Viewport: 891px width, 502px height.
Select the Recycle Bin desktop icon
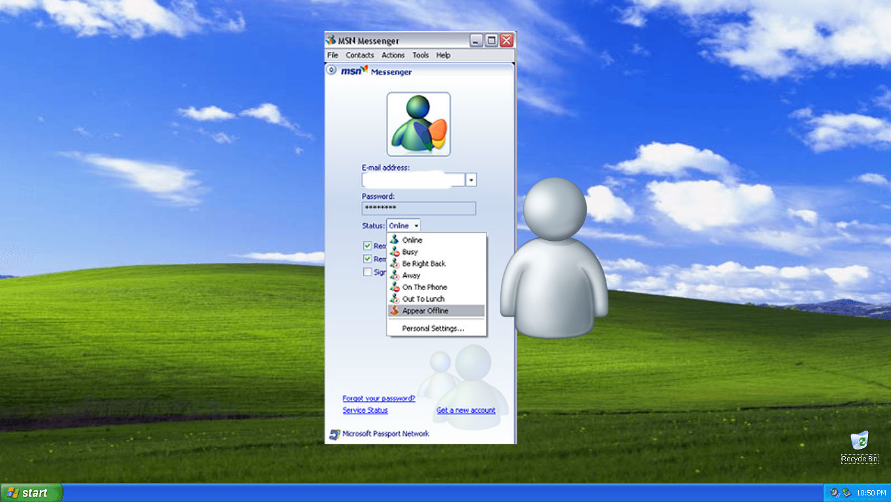click(x=860, y=447)
